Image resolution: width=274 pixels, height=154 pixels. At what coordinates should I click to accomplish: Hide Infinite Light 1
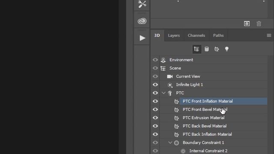click(x=155, y=85)
